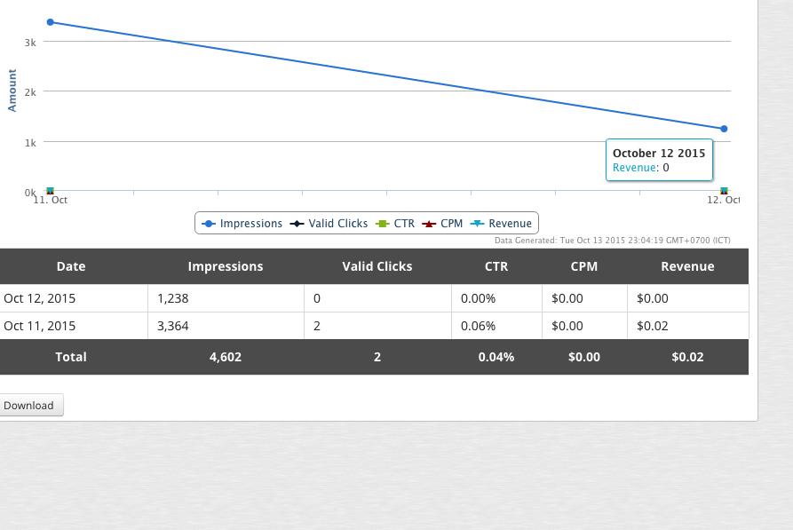Click the Valid Clicks column header
This screenshot has width=793, height=530.
[x=377, y=266]
